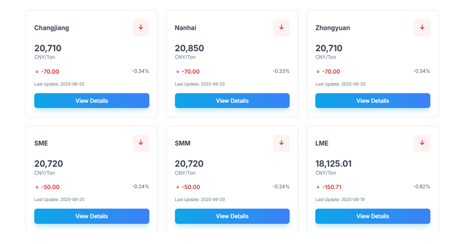Open View Details for SMM
465x244 pixels.
point(232,216)
